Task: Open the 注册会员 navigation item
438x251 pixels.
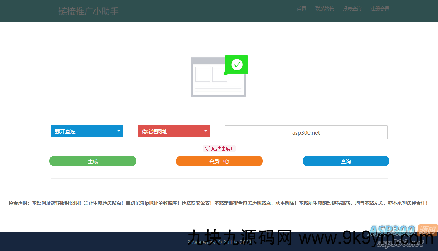Action: pyautogui.click(x=380, y=9)
